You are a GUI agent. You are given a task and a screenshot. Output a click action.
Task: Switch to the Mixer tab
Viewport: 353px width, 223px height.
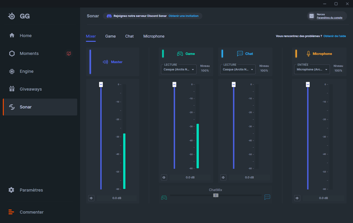pos(91,36)
